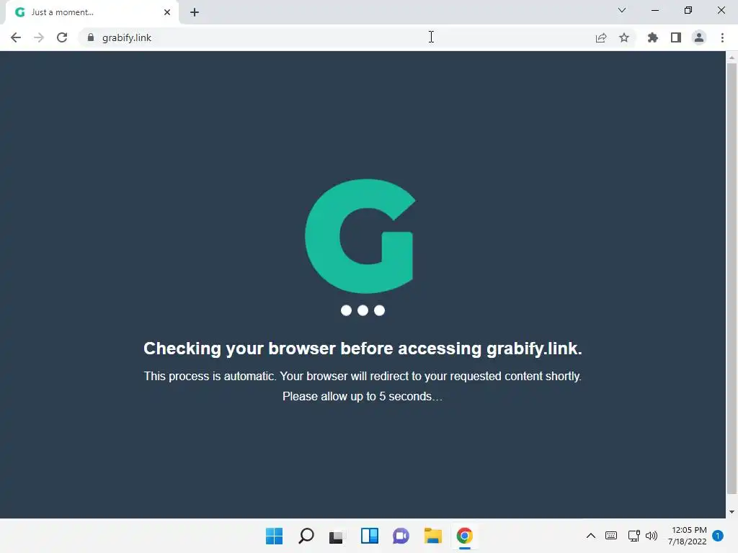The width and height of the screenshot is (738, 553).
Task: View site information via the lock icon
Action: coord(91,37)
